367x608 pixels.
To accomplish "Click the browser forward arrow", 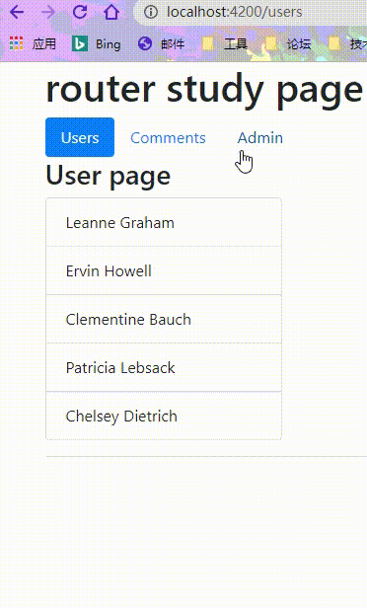I will [x=48, y=12].
